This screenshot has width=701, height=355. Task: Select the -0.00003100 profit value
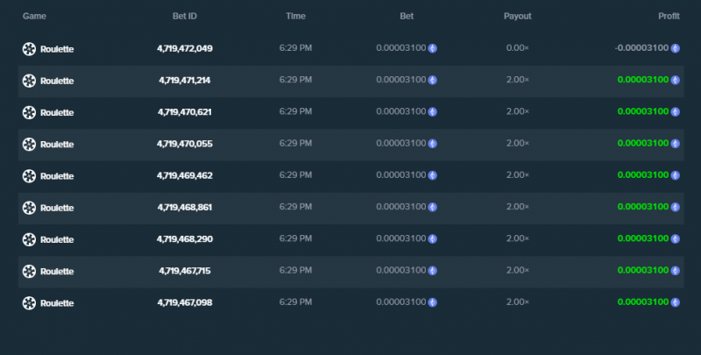point(641,48)
